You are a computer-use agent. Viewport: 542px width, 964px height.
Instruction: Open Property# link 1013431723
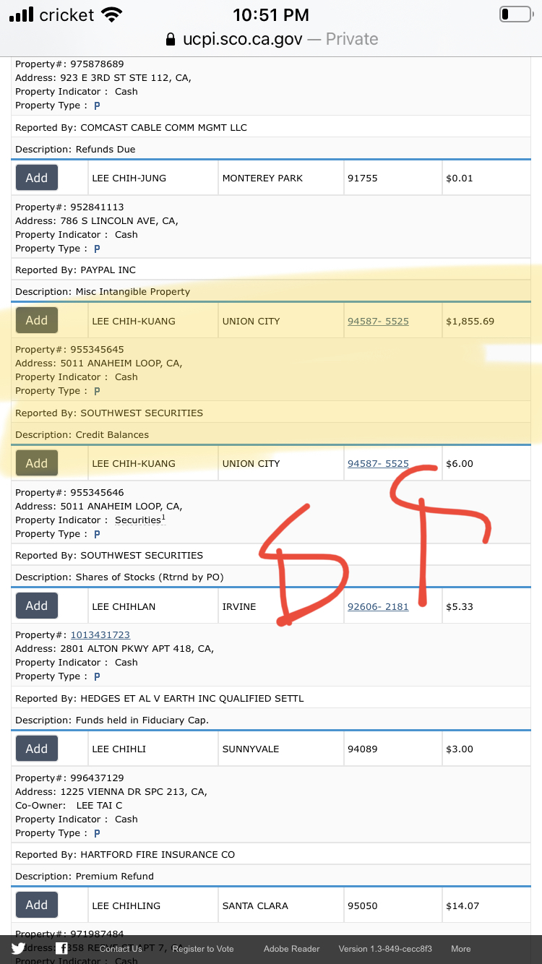(x=100, y=634)
